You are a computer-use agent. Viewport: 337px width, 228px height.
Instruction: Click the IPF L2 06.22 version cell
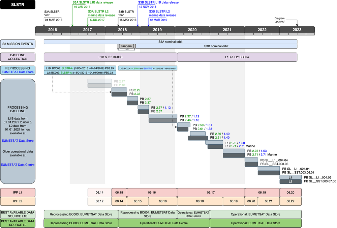290,201
